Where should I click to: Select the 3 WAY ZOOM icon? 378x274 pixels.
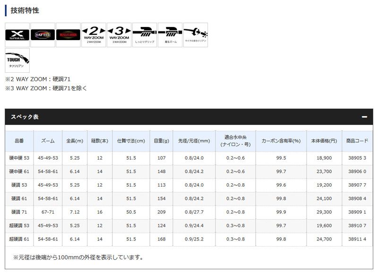(x=119, y=34)
